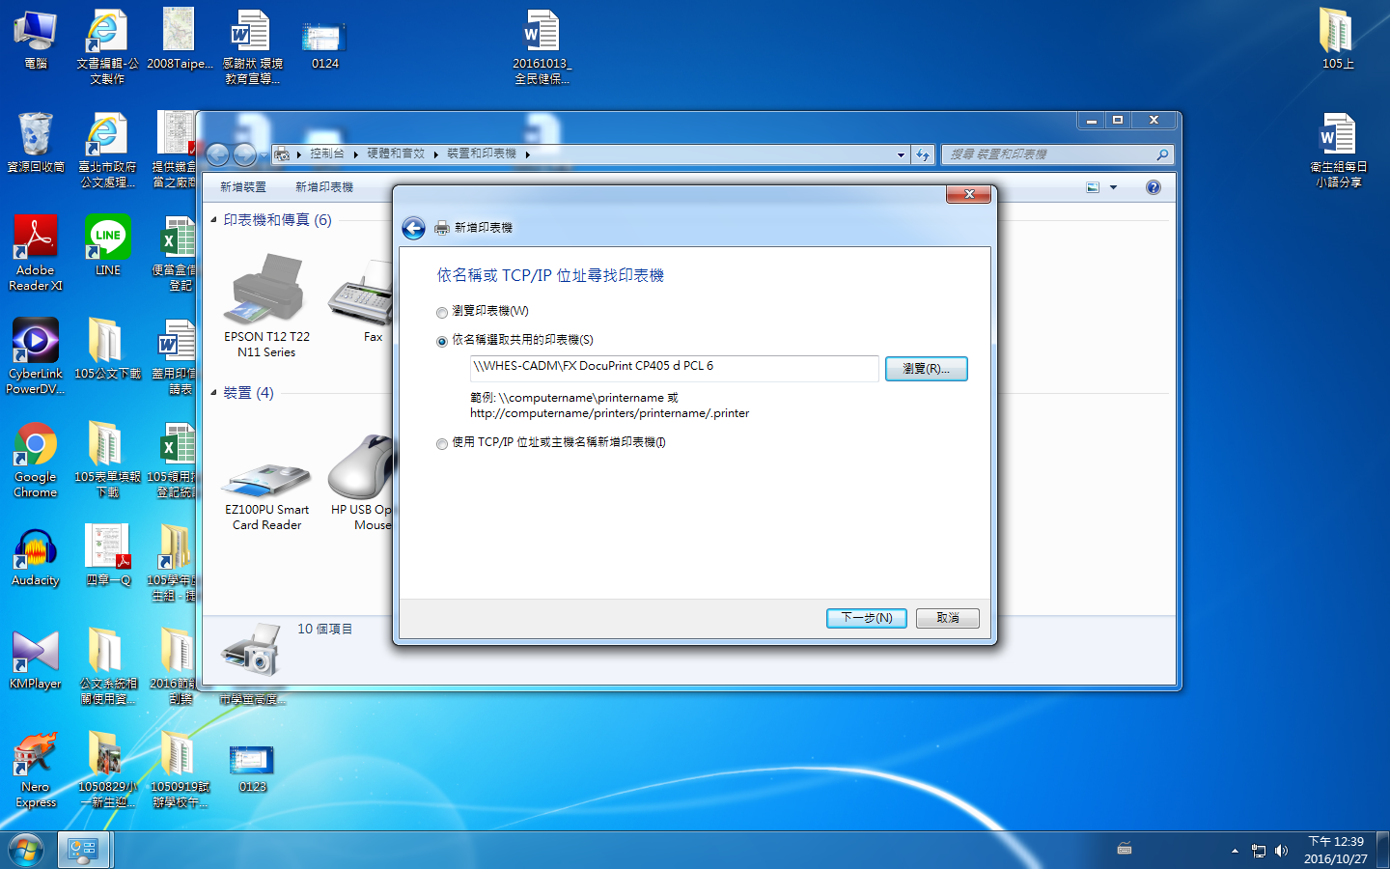This screenshot has width=1390, height=869.
Task: Click the back arrow in Add Printer wizard
Action: 413,228
